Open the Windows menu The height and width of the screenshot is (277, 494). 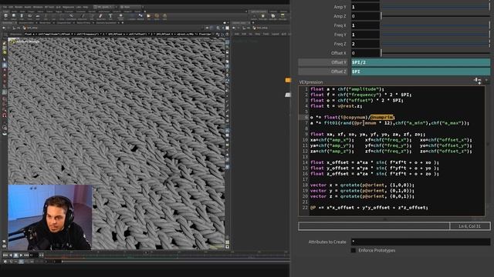coord(38,7)
